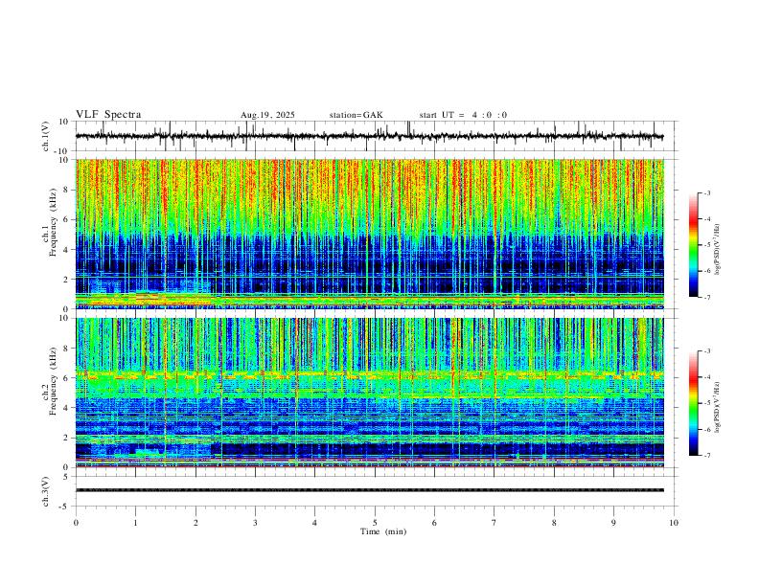Click the 'VLF Spectra' title text

(108, 115)
